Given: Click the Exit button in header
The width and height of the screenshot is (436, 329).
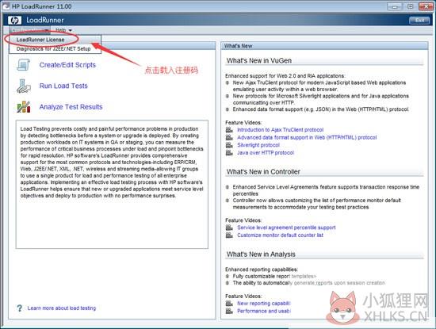Looking at the screenshot, I should pyautogui.click(x=419, y=21).
